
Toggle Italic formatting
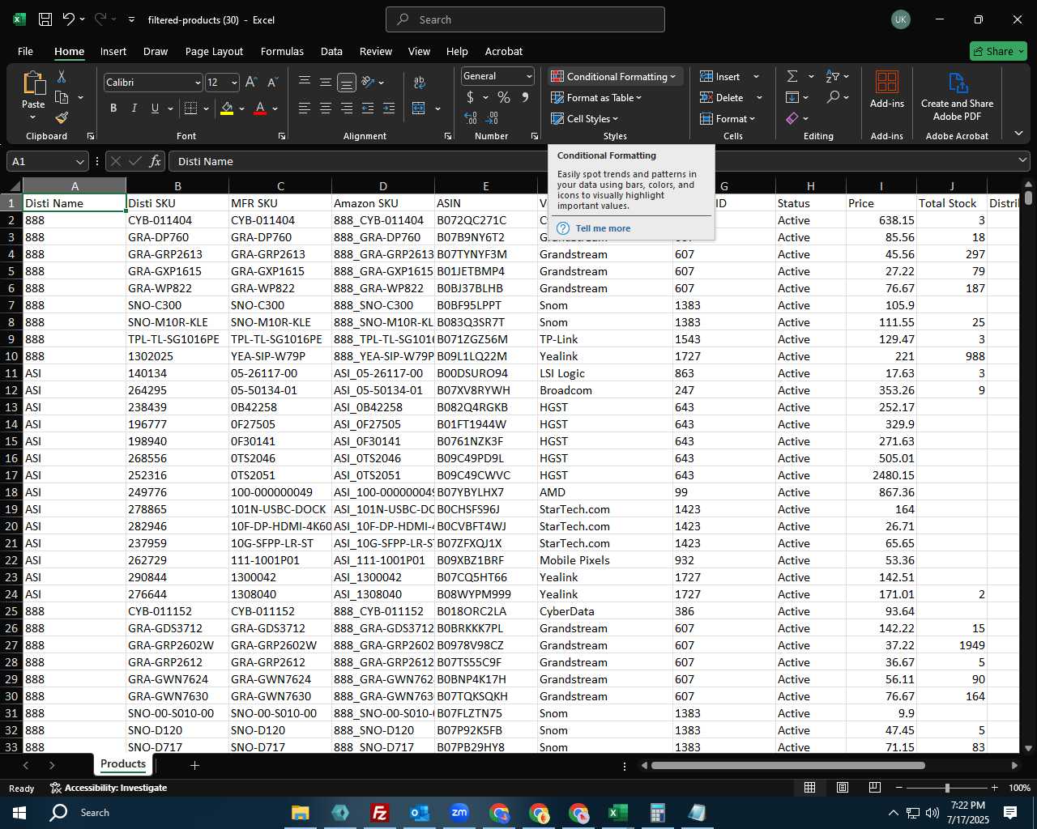pos(134,108)
